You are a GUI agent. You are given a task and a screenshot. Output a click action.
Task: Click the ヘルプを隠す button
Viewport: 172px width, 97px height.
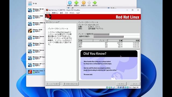53,84
